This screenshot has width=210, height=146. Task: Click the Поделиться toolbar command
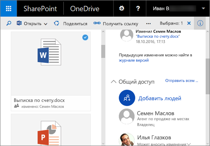tap(75, 24)
